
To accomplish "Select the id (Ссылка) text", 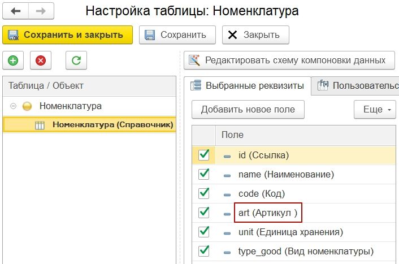I will click(x=263, y=155).
